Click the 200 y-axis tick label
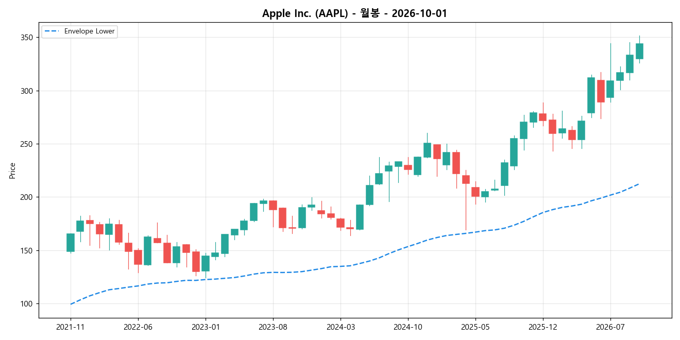The height and width of the screenshot is (340, 680). click(27, 197)
